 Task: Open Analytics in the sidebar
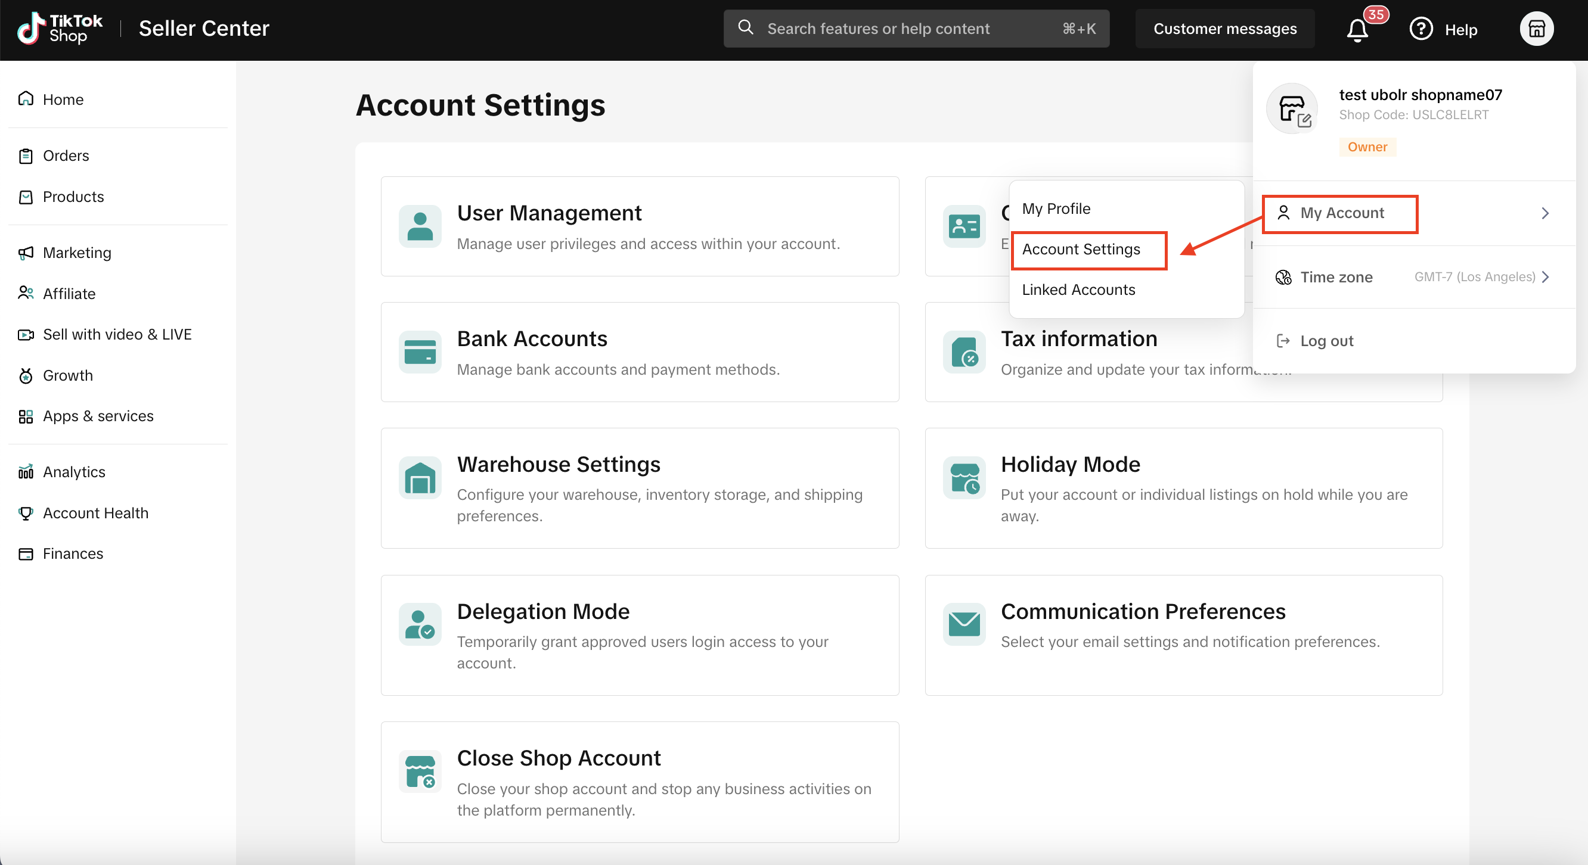pos(74,472)
